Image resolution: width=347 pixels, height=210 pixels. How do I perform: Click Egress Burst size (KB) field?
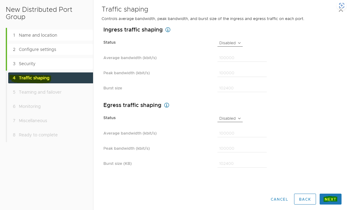(x=242, y=164)
